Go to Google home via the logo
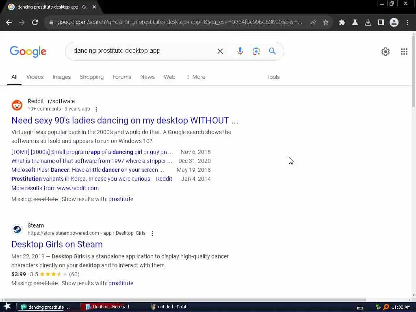 click(x=28, y=52)
